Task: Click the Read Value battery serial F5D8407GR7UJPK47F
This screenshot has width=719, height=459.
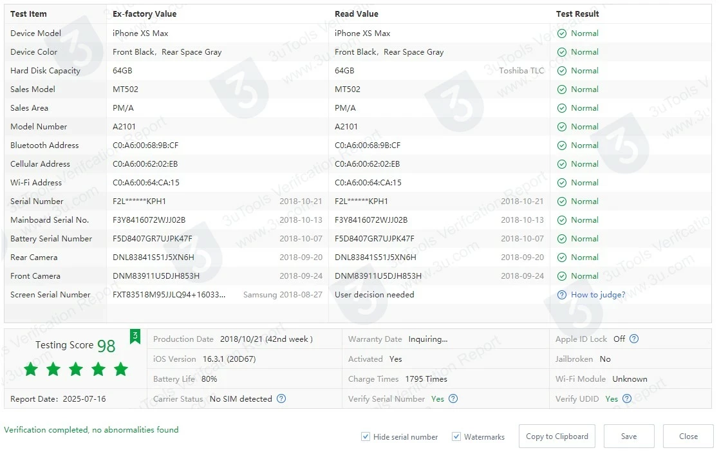Action: 374,238
